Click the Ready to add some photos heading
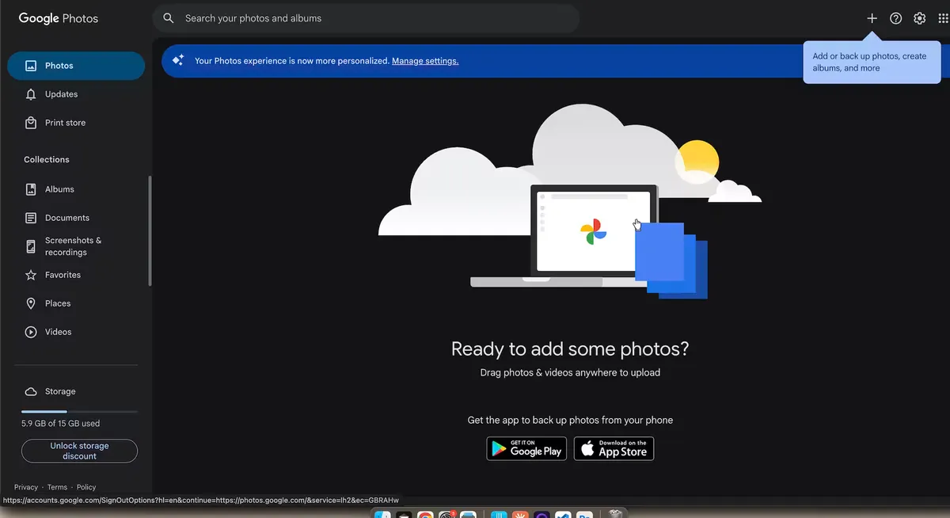Screen dimensions: 950x518 [x=570, y=349]
